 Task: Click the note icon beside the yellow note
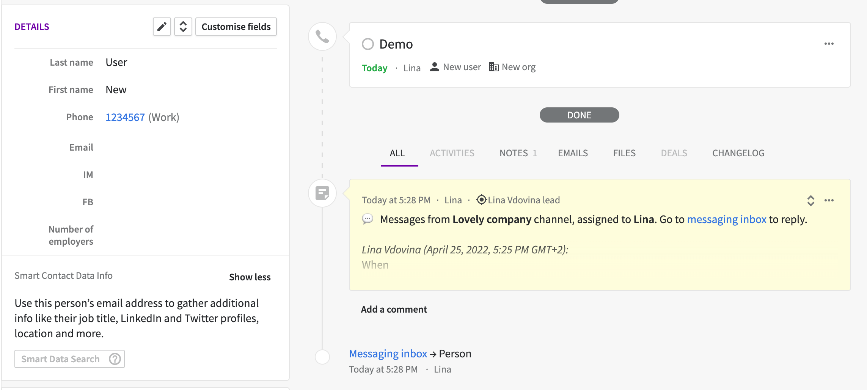click(x=322, y=193)
